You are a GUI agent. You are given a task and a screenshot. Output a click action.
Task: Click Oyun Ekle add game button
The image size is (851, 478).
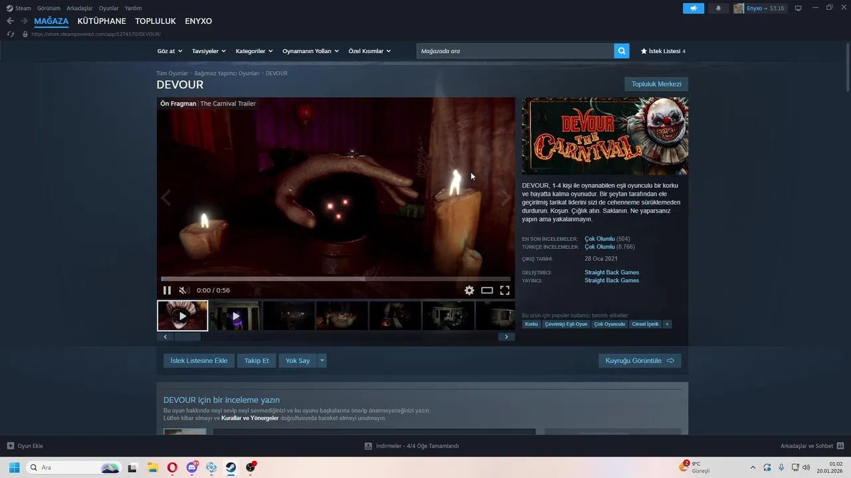(x=25, y=446)
